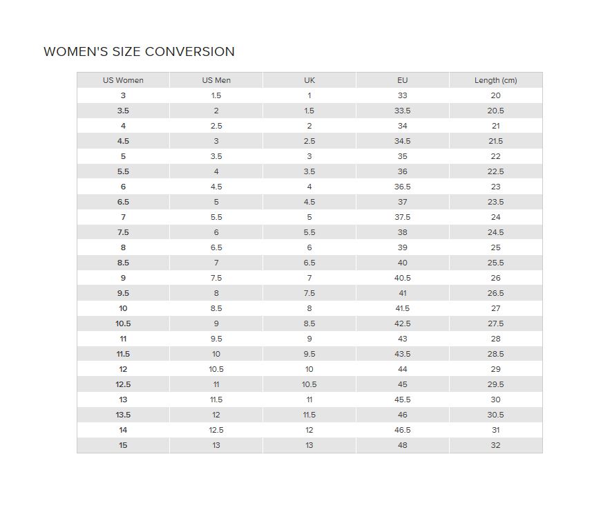Select EU size 48 cell
The height and width of the screenshot is (526, 601).
(x=403, y=445)
